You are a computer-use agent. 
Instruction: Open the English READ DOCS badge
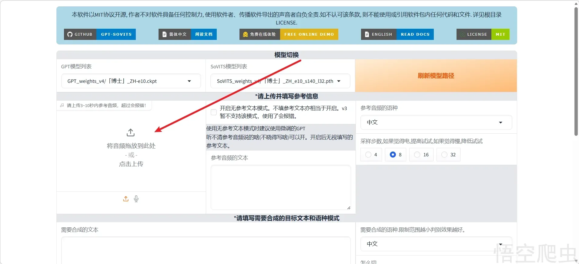point(397,34)
